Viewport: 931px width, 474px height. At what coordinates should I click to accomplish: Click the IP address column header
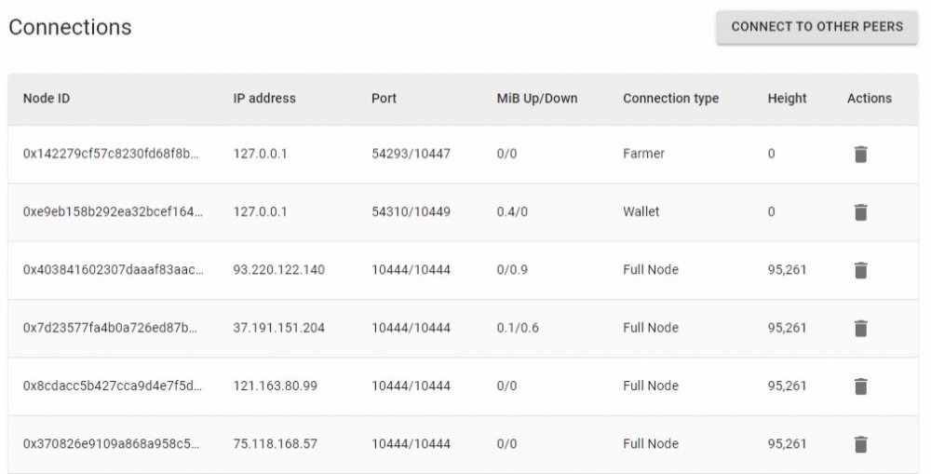point(264,99)
